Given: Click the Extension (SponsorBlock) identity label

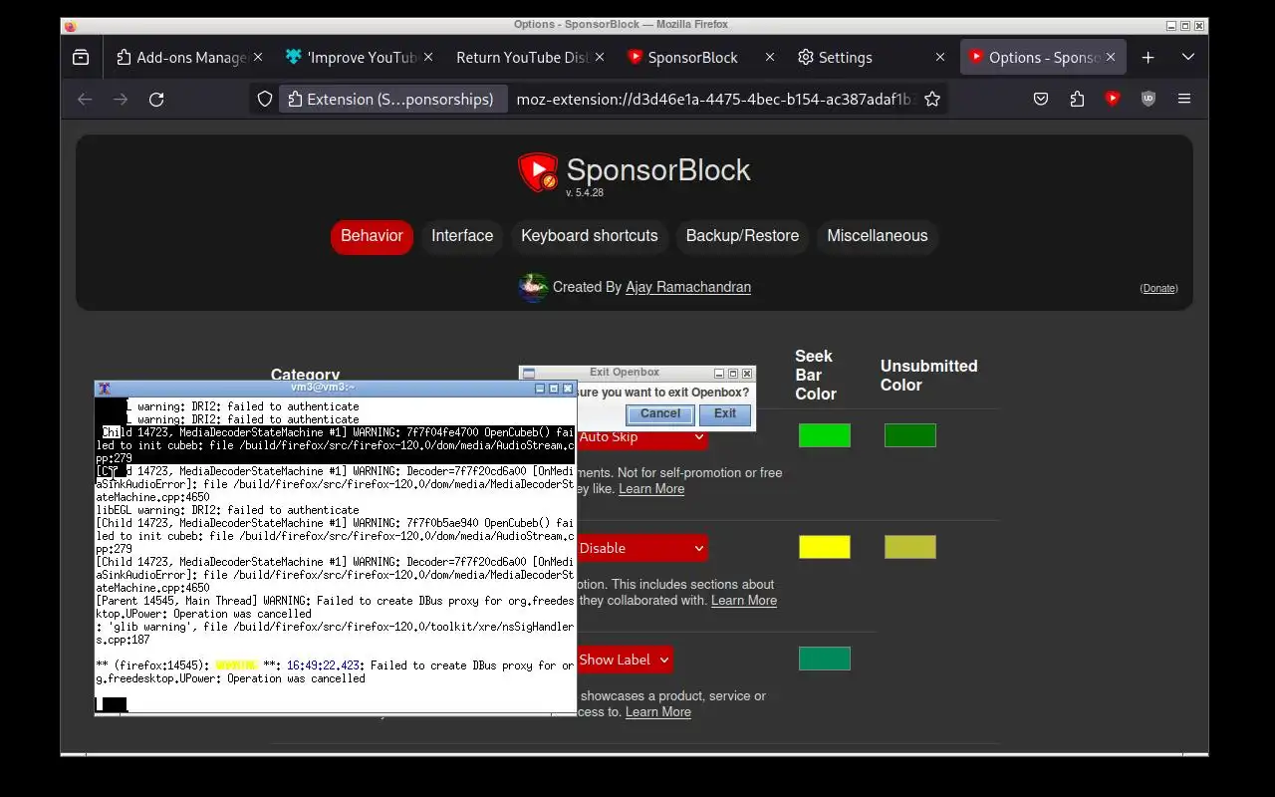Looking at the screenshot, I should pos(391,99).
